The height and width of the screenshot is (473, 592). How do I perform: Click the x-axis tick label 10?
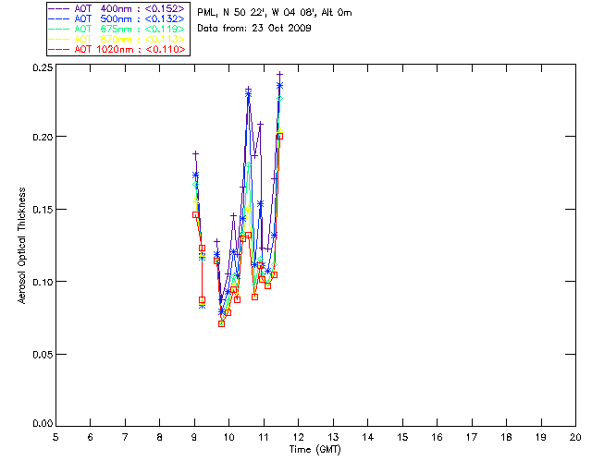(228, 437)
